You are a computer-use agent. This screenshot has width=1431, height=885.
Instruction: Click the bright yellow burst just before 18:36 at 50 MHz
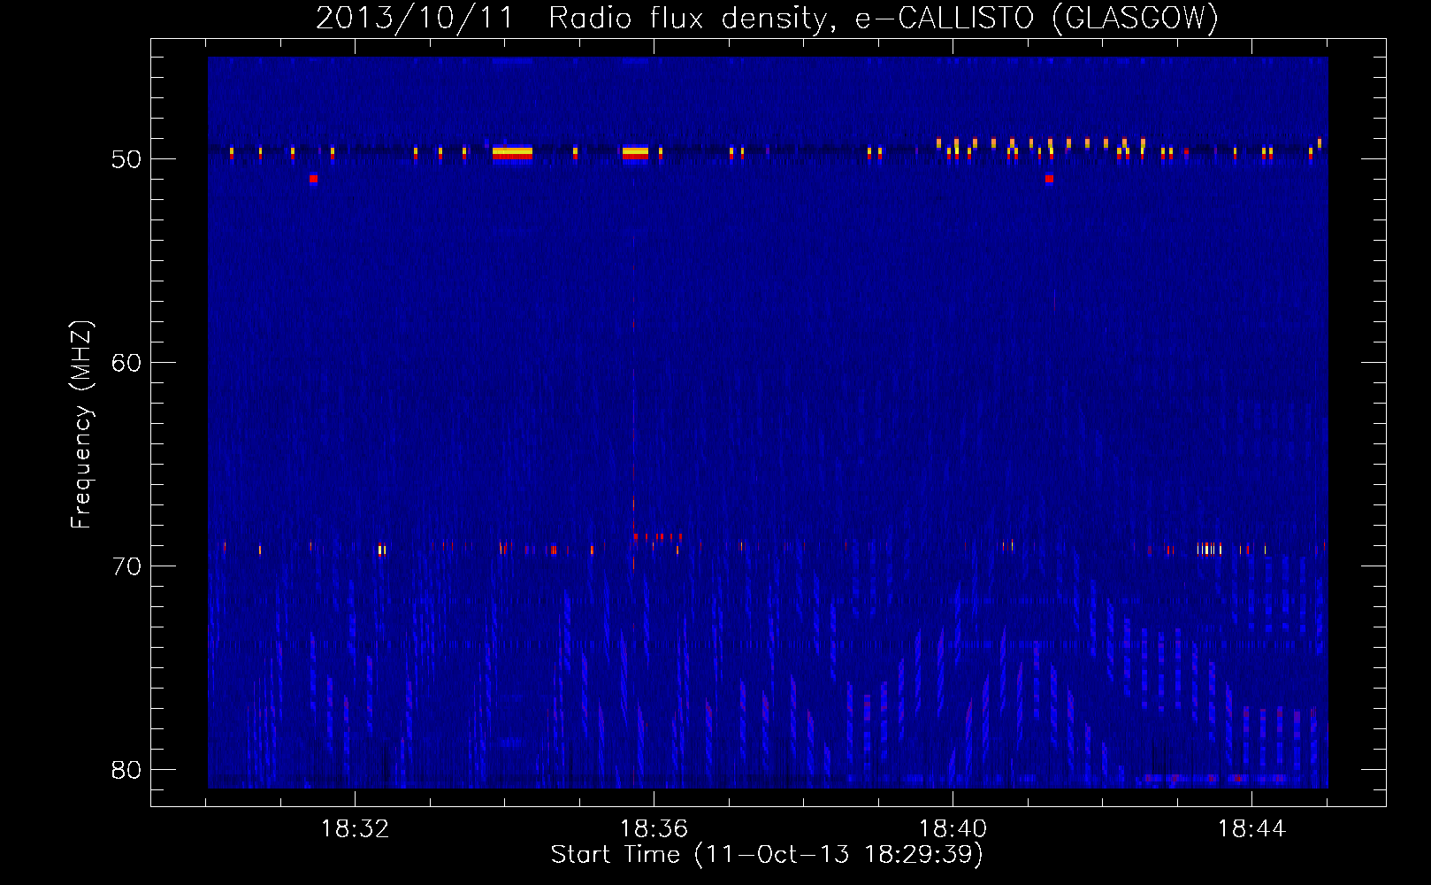pos(635,152)
